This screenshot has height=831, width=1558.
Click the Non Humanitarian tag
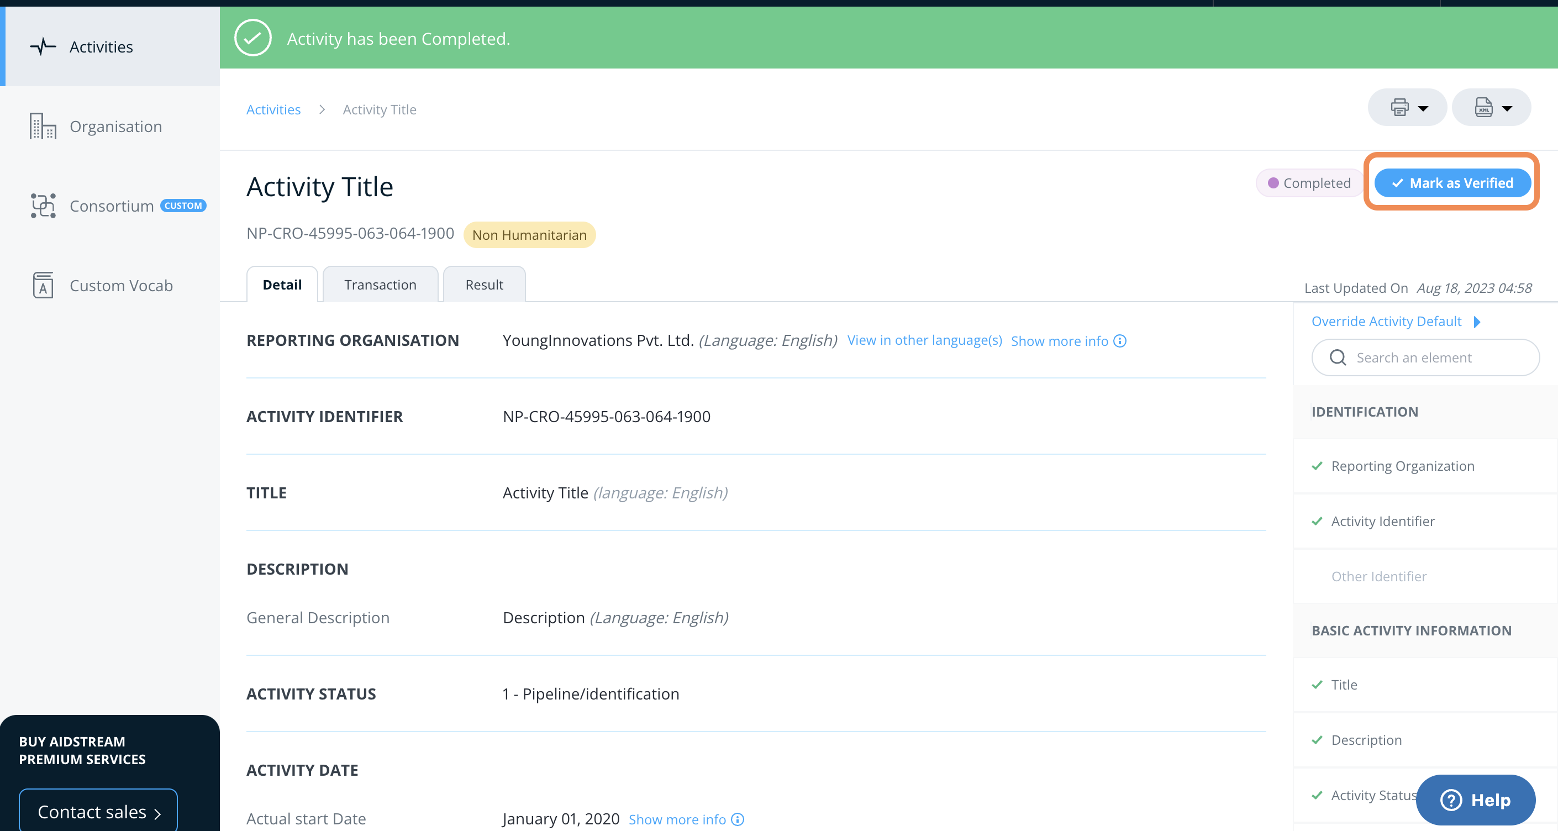click(529, 235)
